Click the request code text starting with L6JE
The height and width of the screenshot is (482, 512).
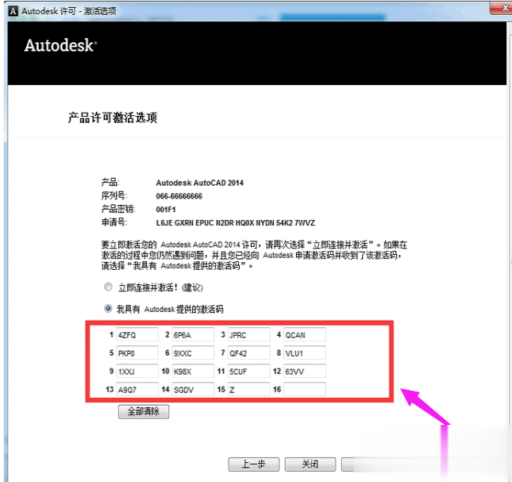[x=236, y=223]
